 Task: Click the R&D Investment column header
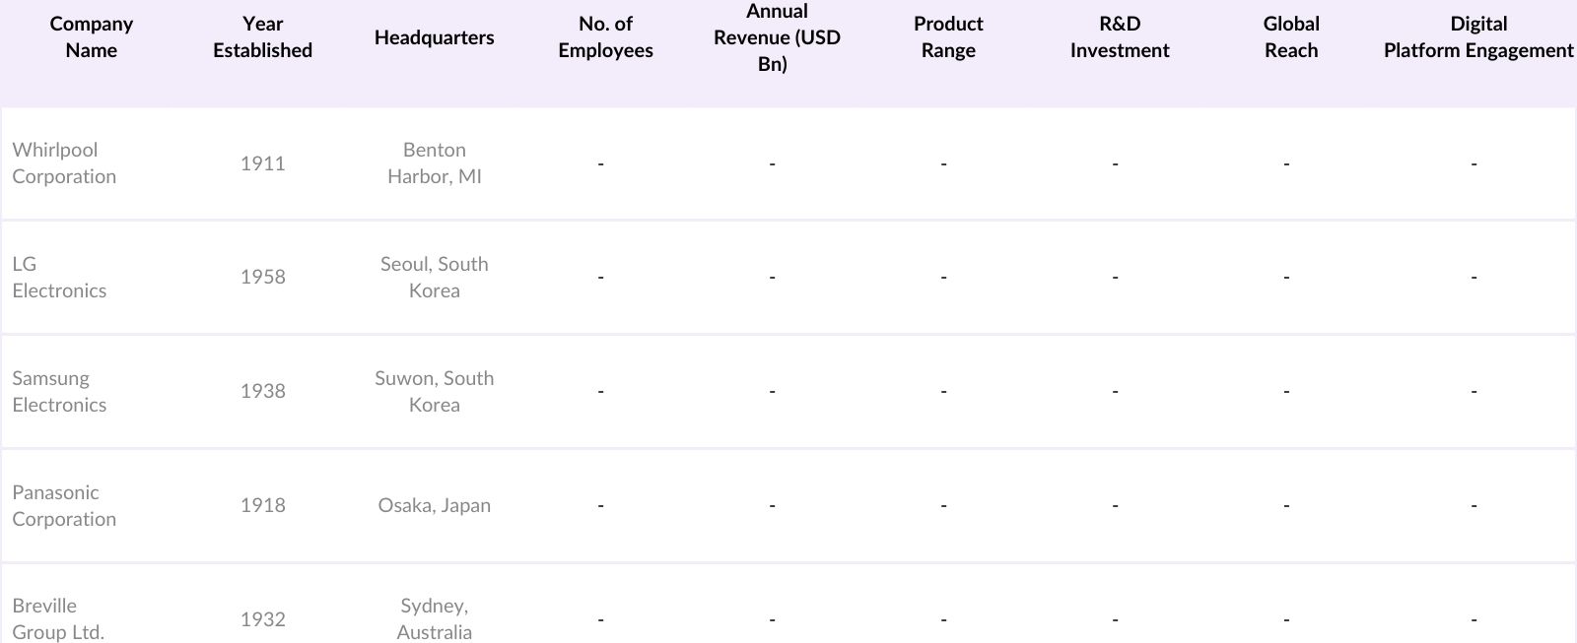[x=1120, y=37]
